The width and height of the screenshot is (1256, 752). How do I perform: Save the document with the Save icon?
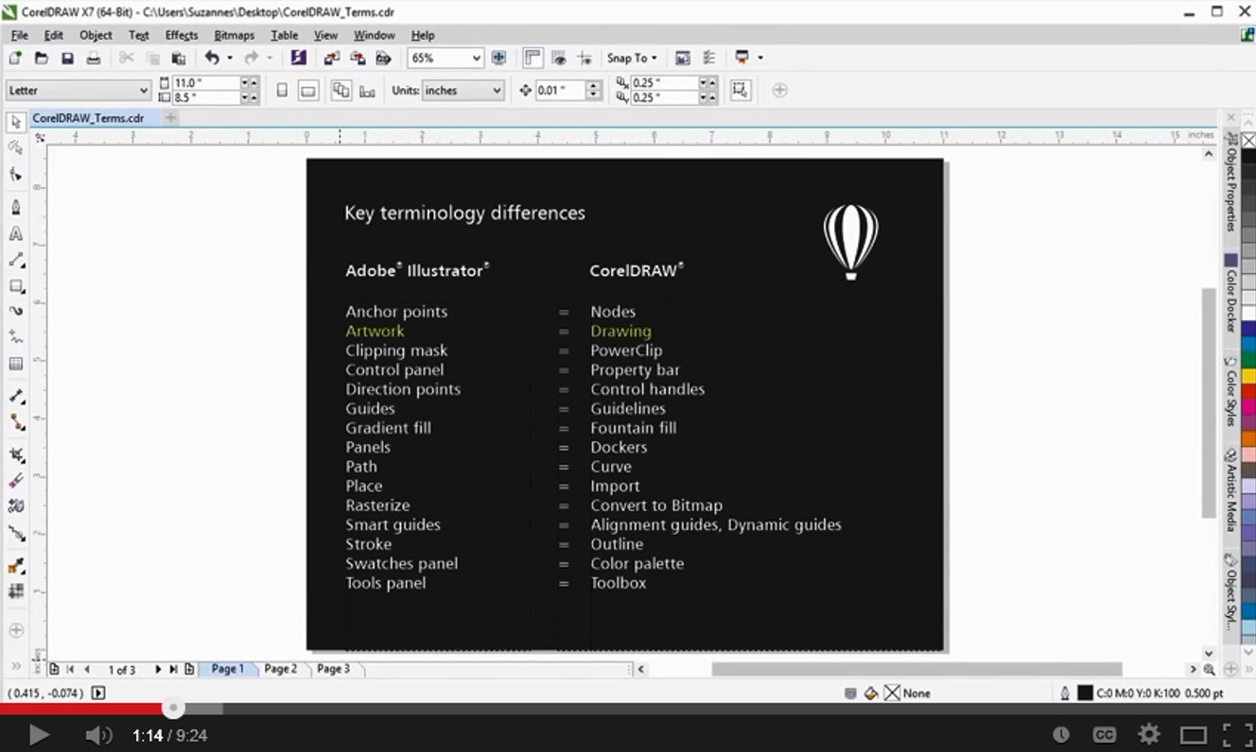click(x=67, y=58)
